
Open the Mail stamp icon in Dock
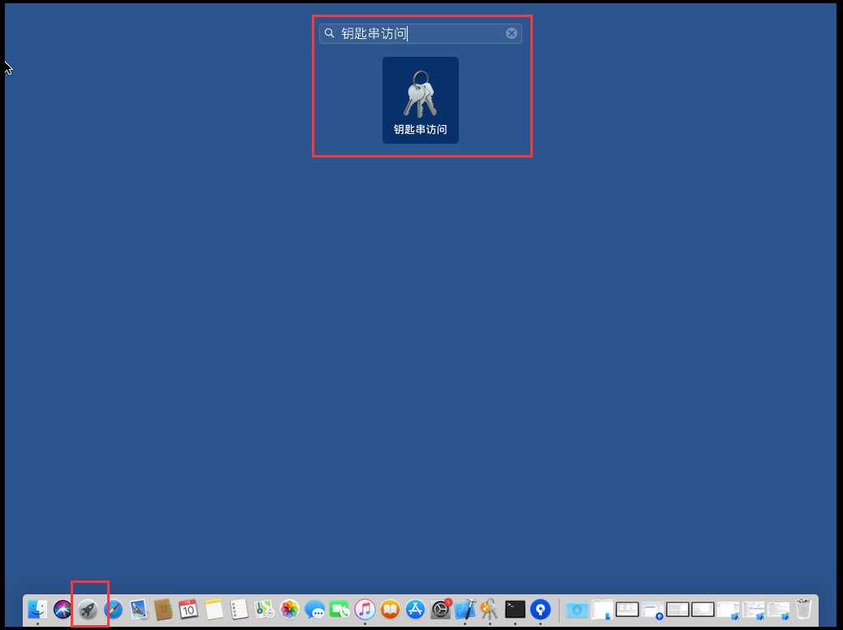139,610
